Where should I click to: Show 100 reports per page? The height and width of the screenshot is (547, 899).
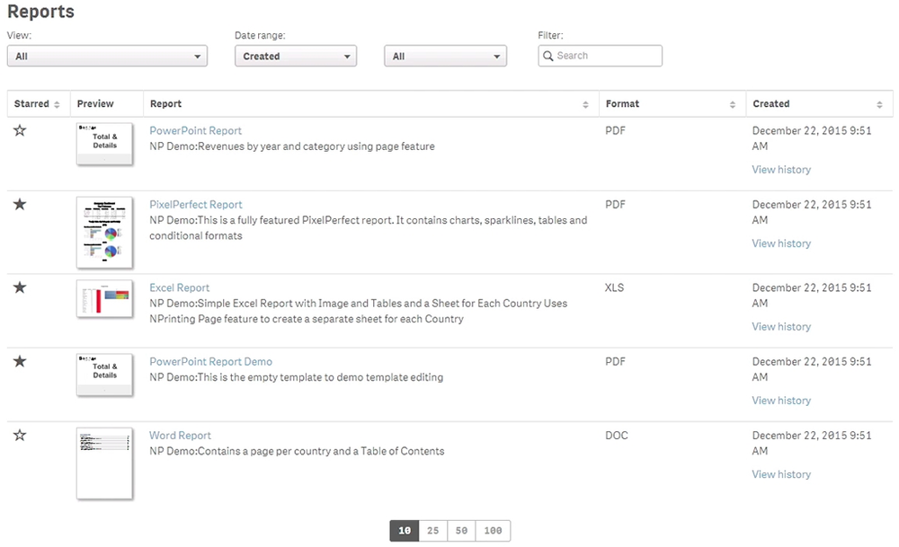pyautogui.click(x=493, y=530)
